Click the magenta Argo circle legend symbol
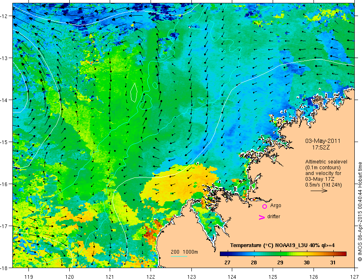The height and width of the screenshot is (280, 363). [x=264, y=206]
